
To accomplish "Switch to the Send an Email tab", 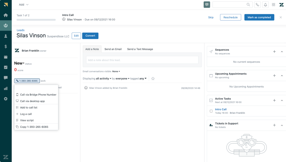I will point(113,49).
